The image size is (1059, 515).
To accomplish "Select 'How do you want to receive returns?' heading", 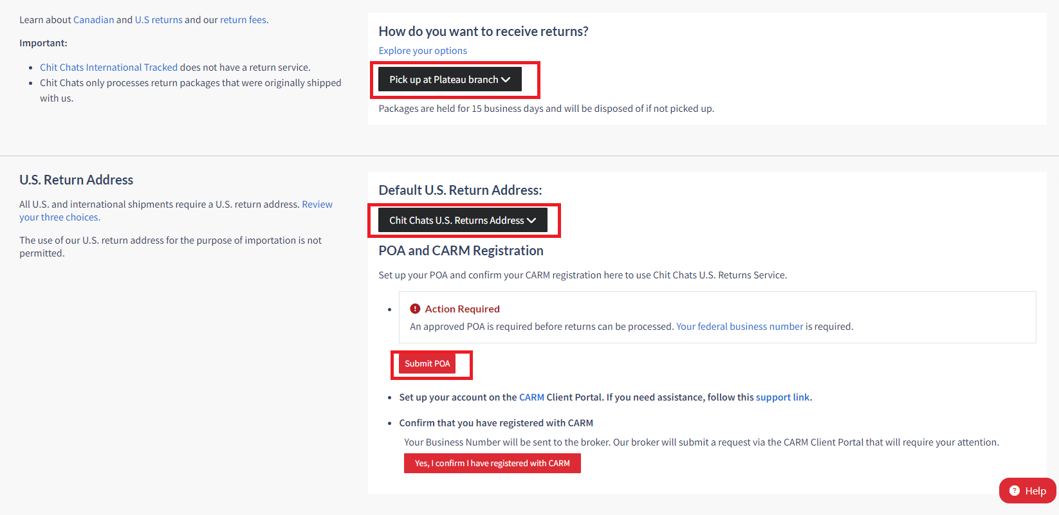I will pos(483,32).
